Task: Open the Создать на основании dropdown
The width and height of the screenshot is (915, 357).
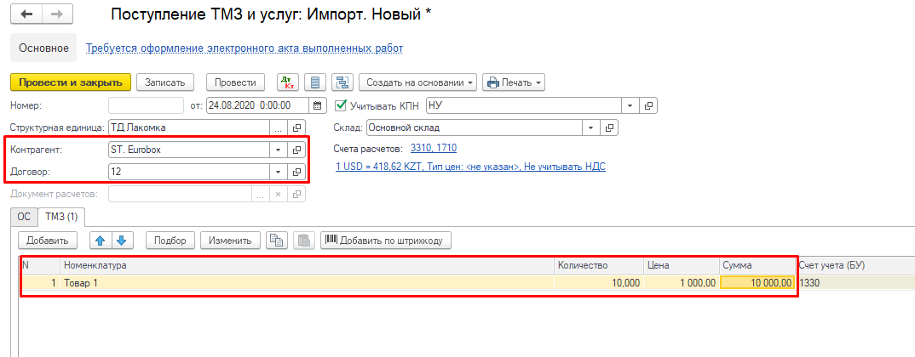Action: 417,82
